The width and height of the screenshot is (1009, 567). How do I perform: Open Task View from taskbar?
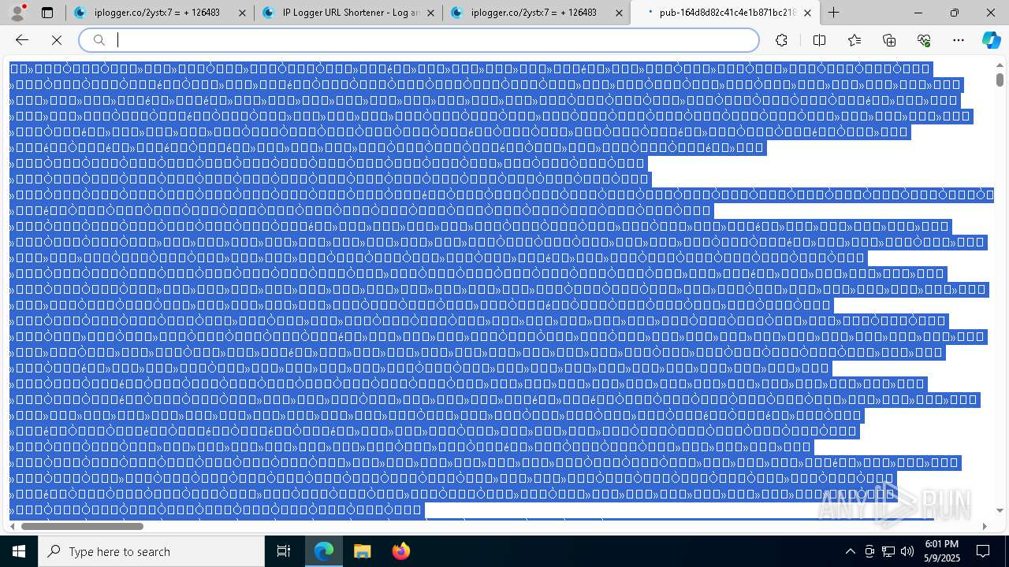pyautogui.click(x=284, y=551)
